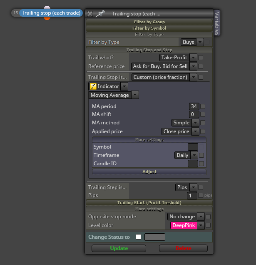Expand the Filter by Symbol section
Viewport: 256px width, 265px height.
point(149,28)
